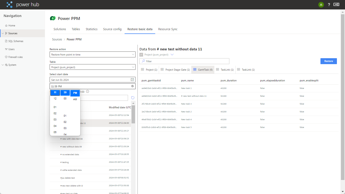Choose hour 12 in the time picker
This screenshot has width=345, height=194.
click(x=55, y=99)
